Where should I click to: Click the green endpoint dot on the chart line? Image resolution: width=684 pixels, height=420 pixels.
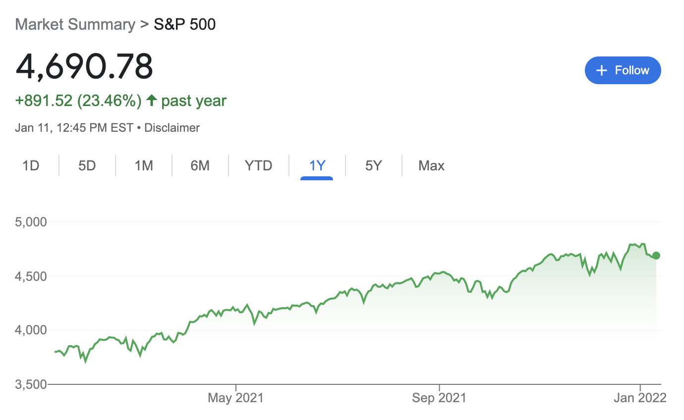655,255
